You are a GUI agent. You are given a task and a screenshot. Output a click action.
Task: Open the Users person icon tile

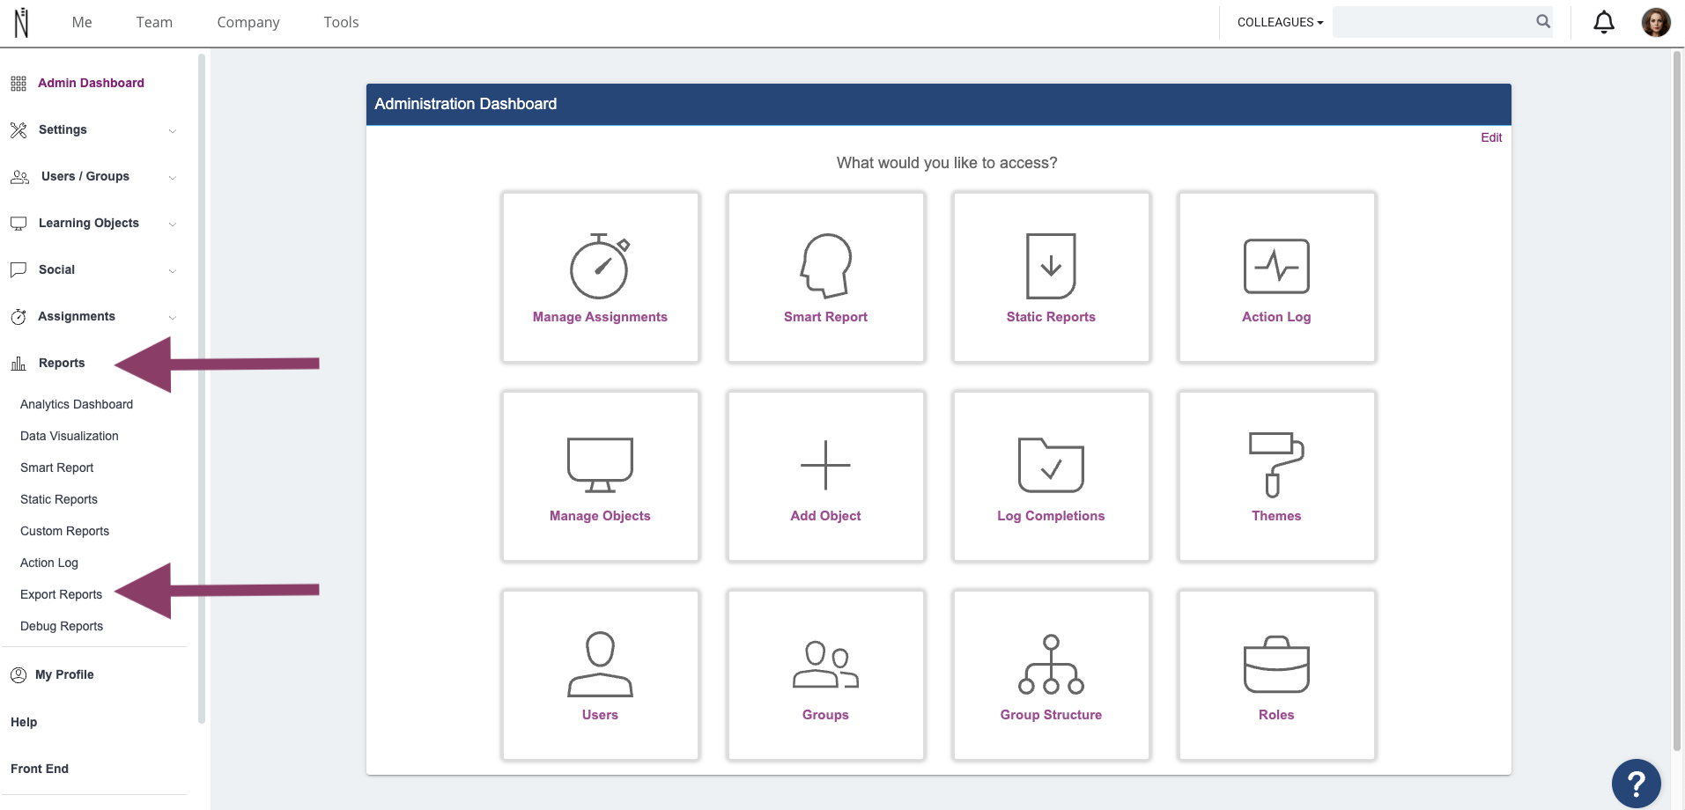600,675
